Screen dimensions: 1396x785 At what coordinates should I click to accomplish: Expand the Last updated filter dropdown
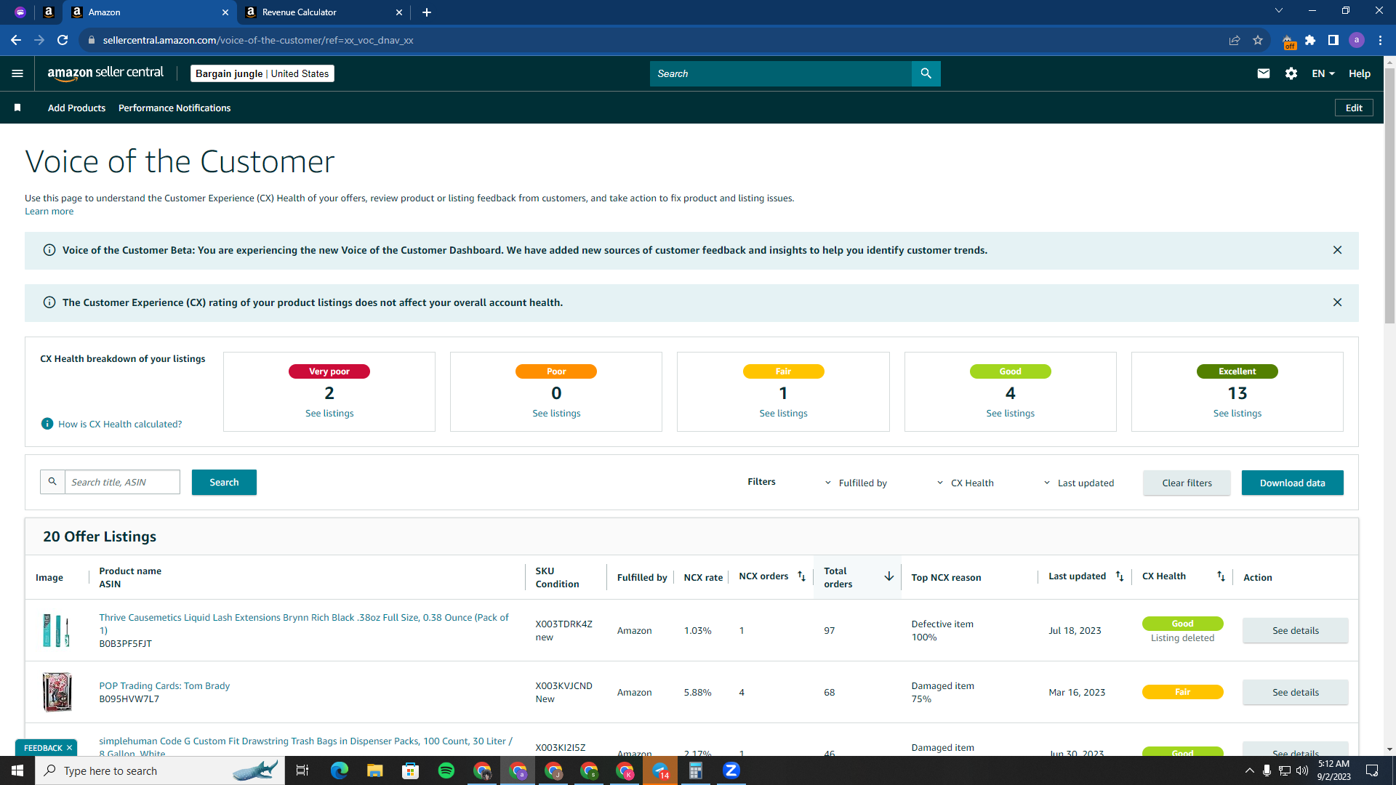(x=1078, y=483)
